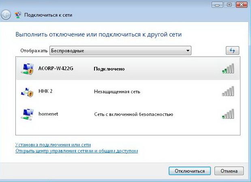Click the Подключено status text
251x182 pixels.
(x=109, y=69)
